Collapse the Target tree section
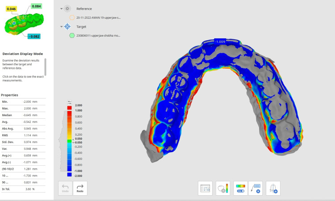The image size is (335, 201). [61, 27]
